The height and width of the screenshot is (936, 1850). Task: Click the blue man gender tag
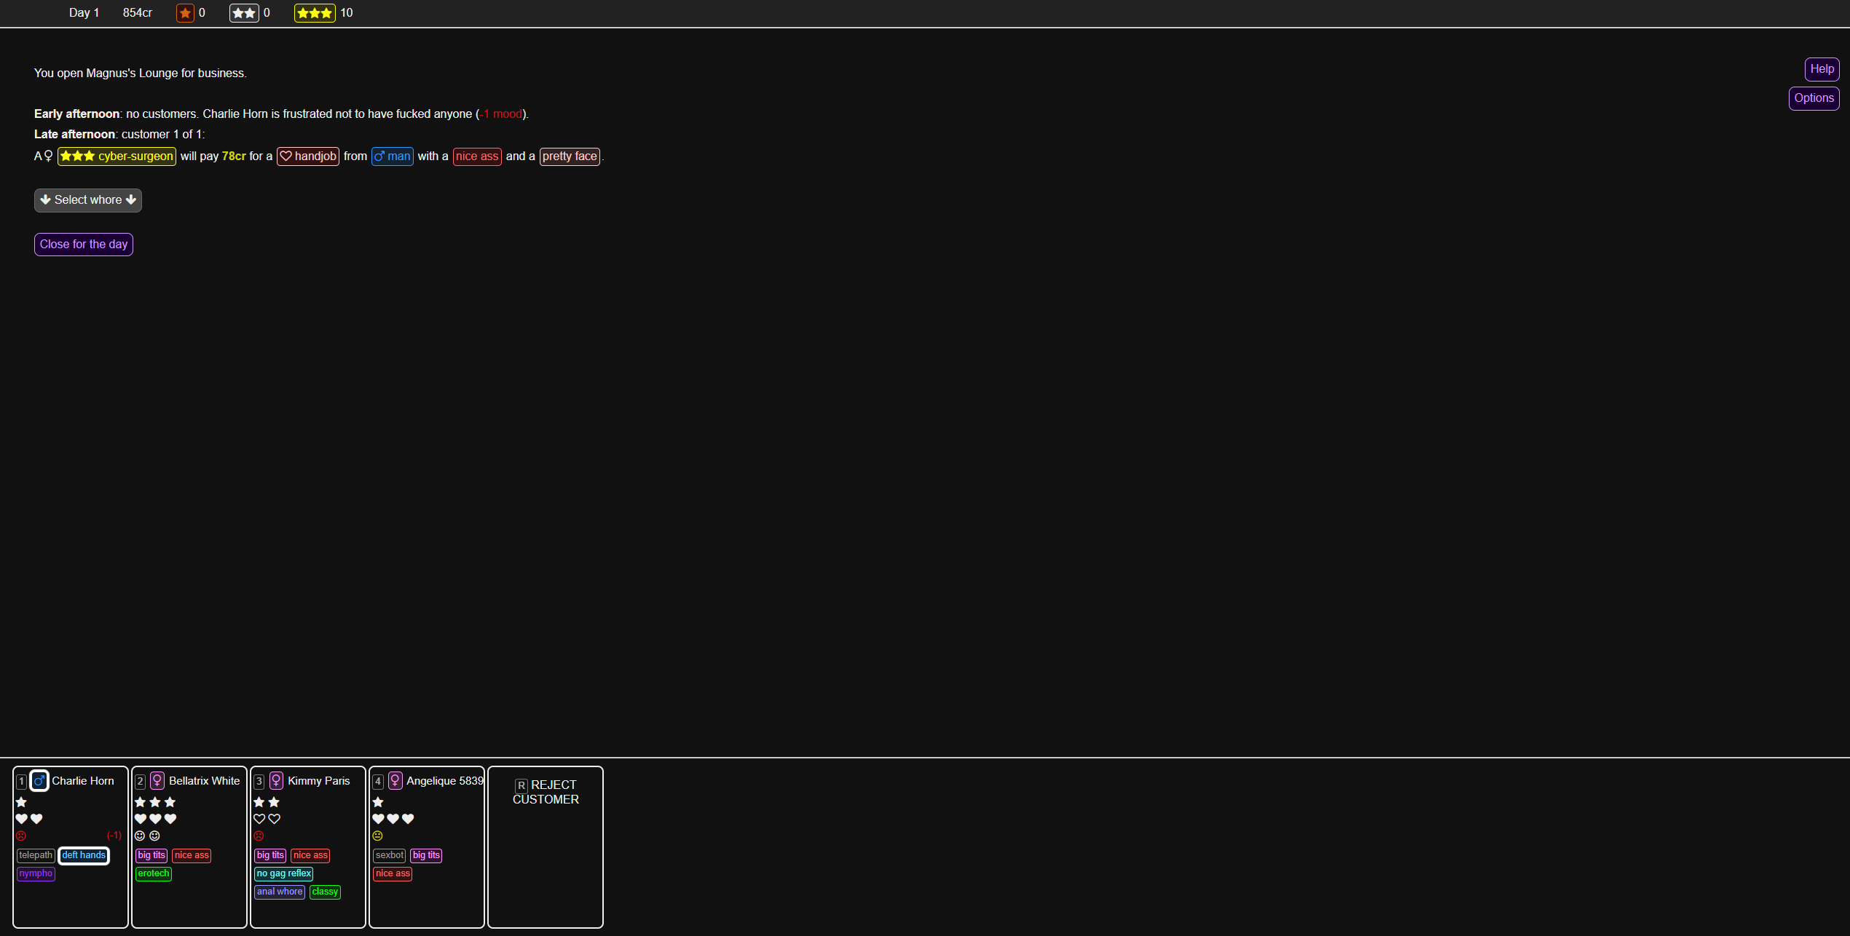[393, 156]
